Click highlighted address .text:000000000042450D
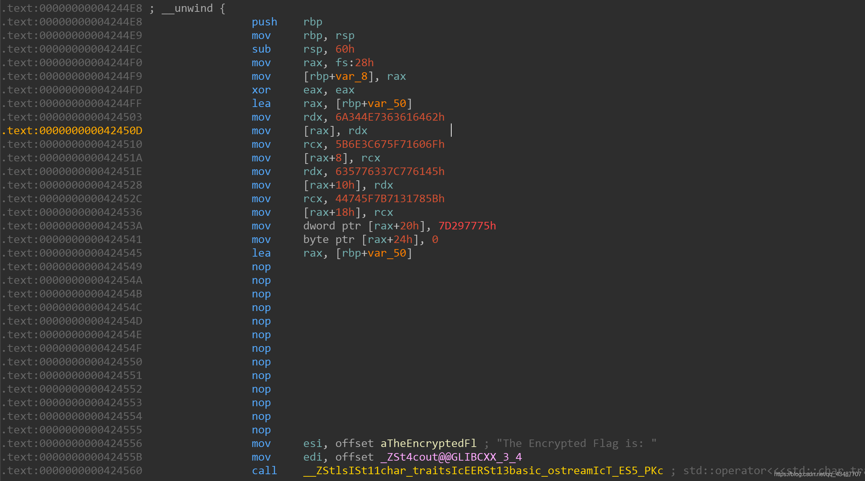 click(x=72, y=131)
